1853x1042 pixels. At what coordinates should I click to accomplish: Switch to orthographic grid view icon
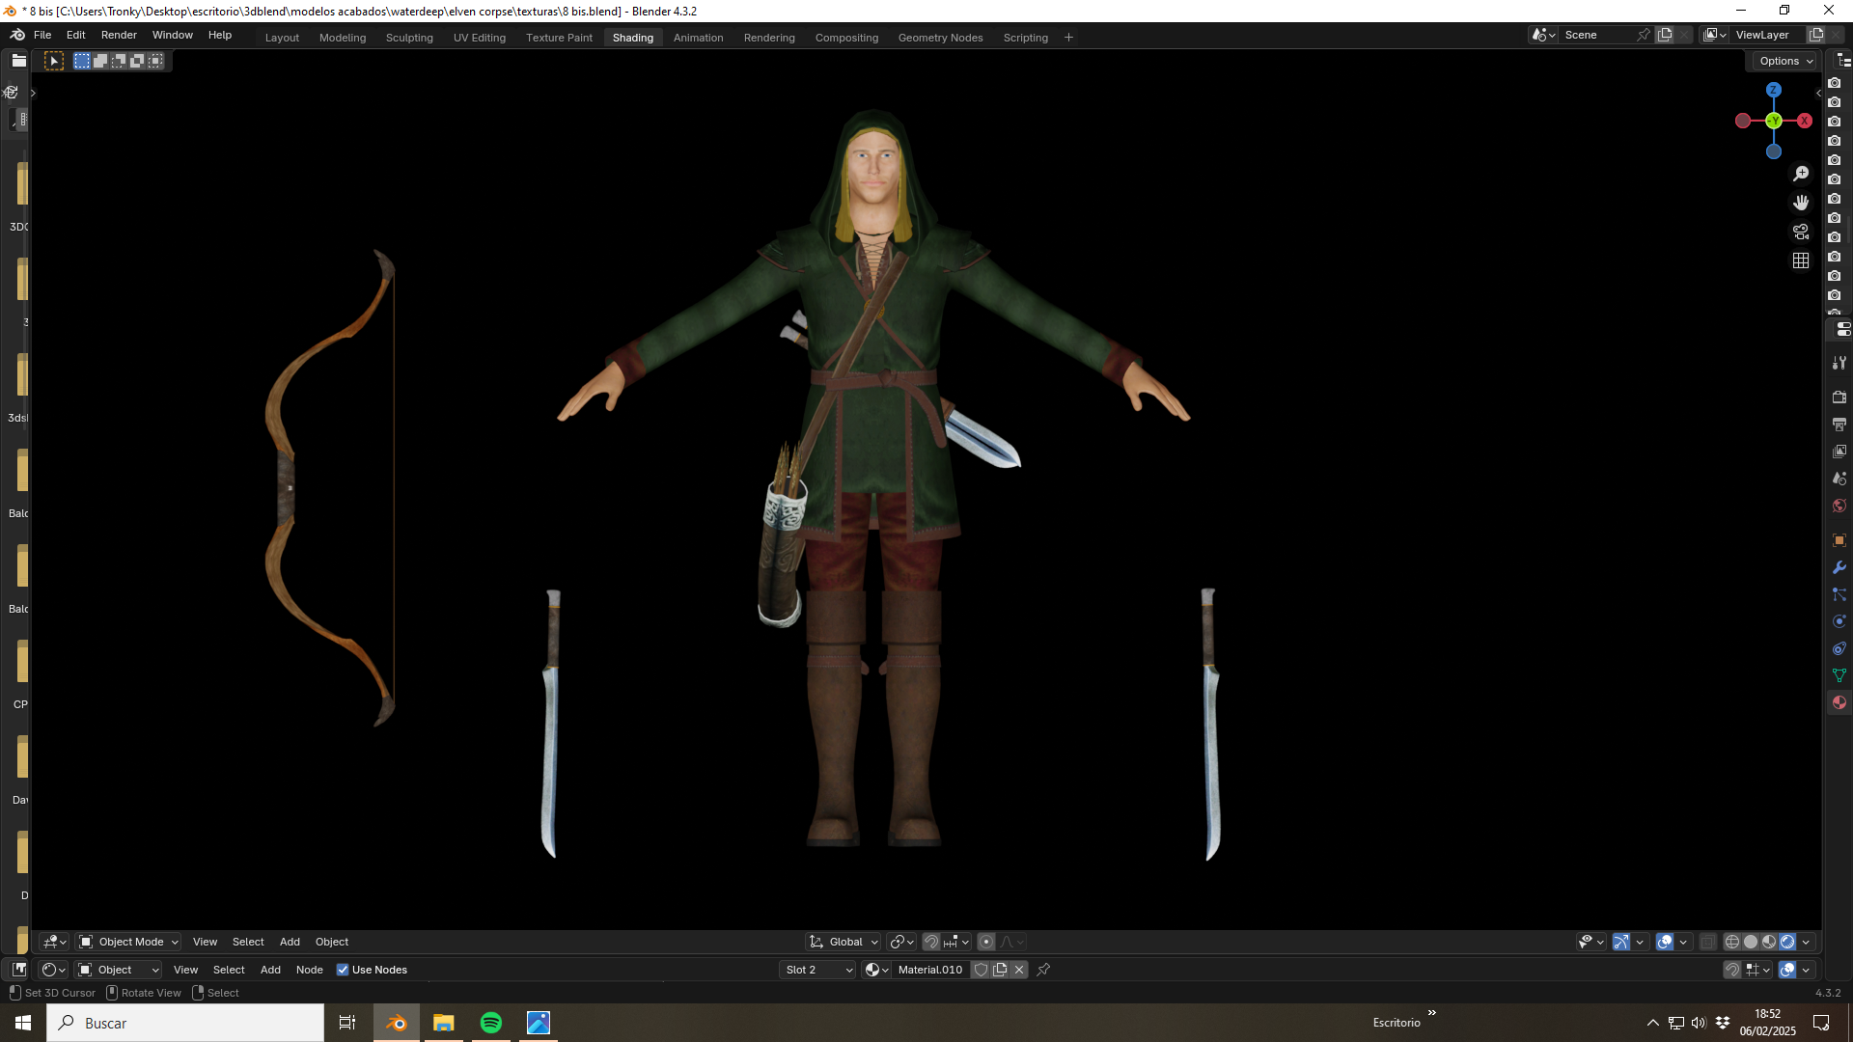pyautogui.click(x=1801, y=260)
